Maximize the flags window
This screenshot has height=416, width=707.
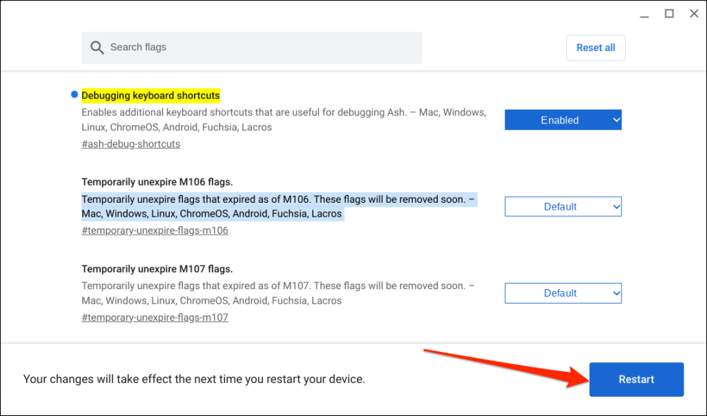pyautogui.click(x=669, y=14)
